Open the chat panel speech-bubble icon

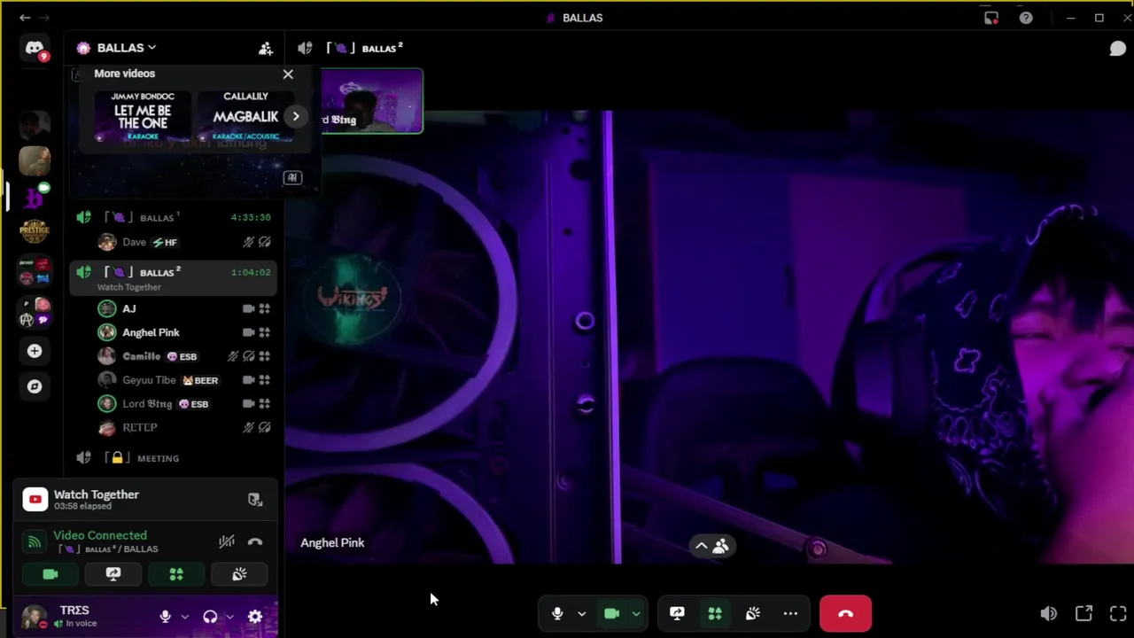click(1117, 49)
